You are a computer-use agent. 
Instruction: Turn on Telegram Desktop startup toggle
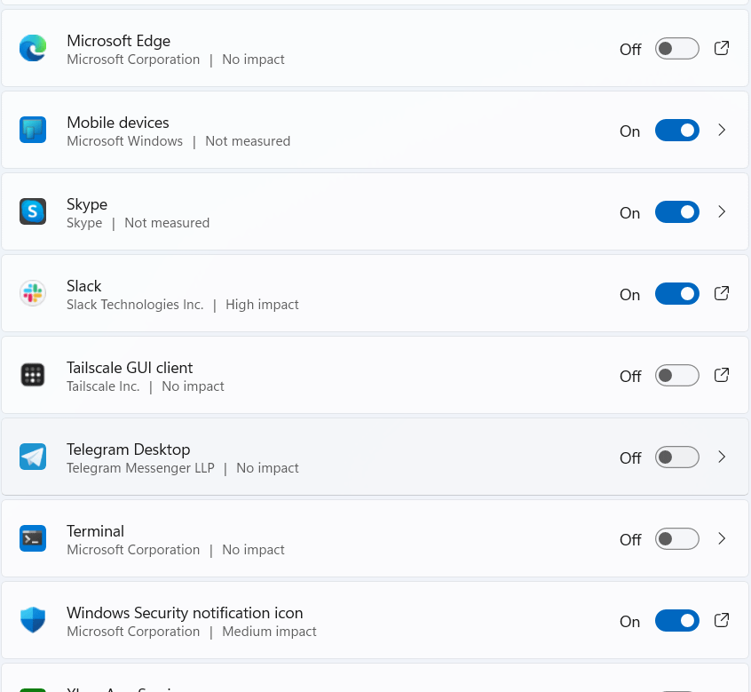point(676,457)
